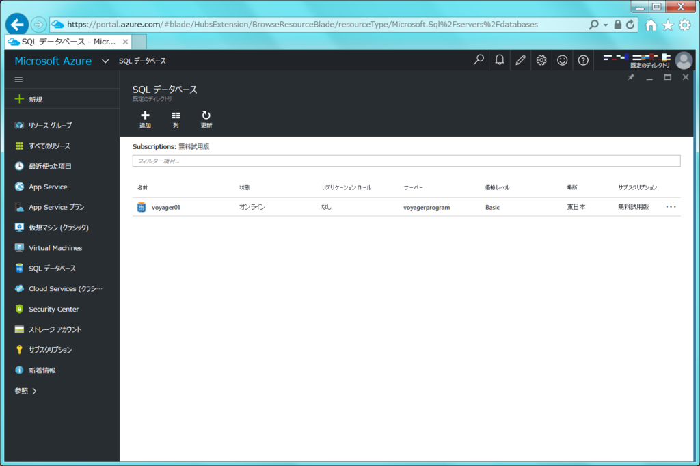Image resolution: width=700 pixels, height=466 pixels.
Task: Close the SQL データベース blade
Action: (x=686, y=77)
